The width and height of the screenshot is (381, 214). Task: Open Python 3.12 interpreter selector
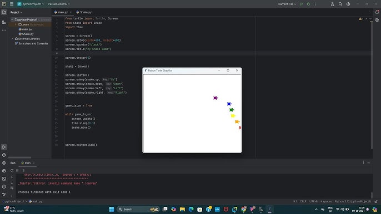point(353,201)
